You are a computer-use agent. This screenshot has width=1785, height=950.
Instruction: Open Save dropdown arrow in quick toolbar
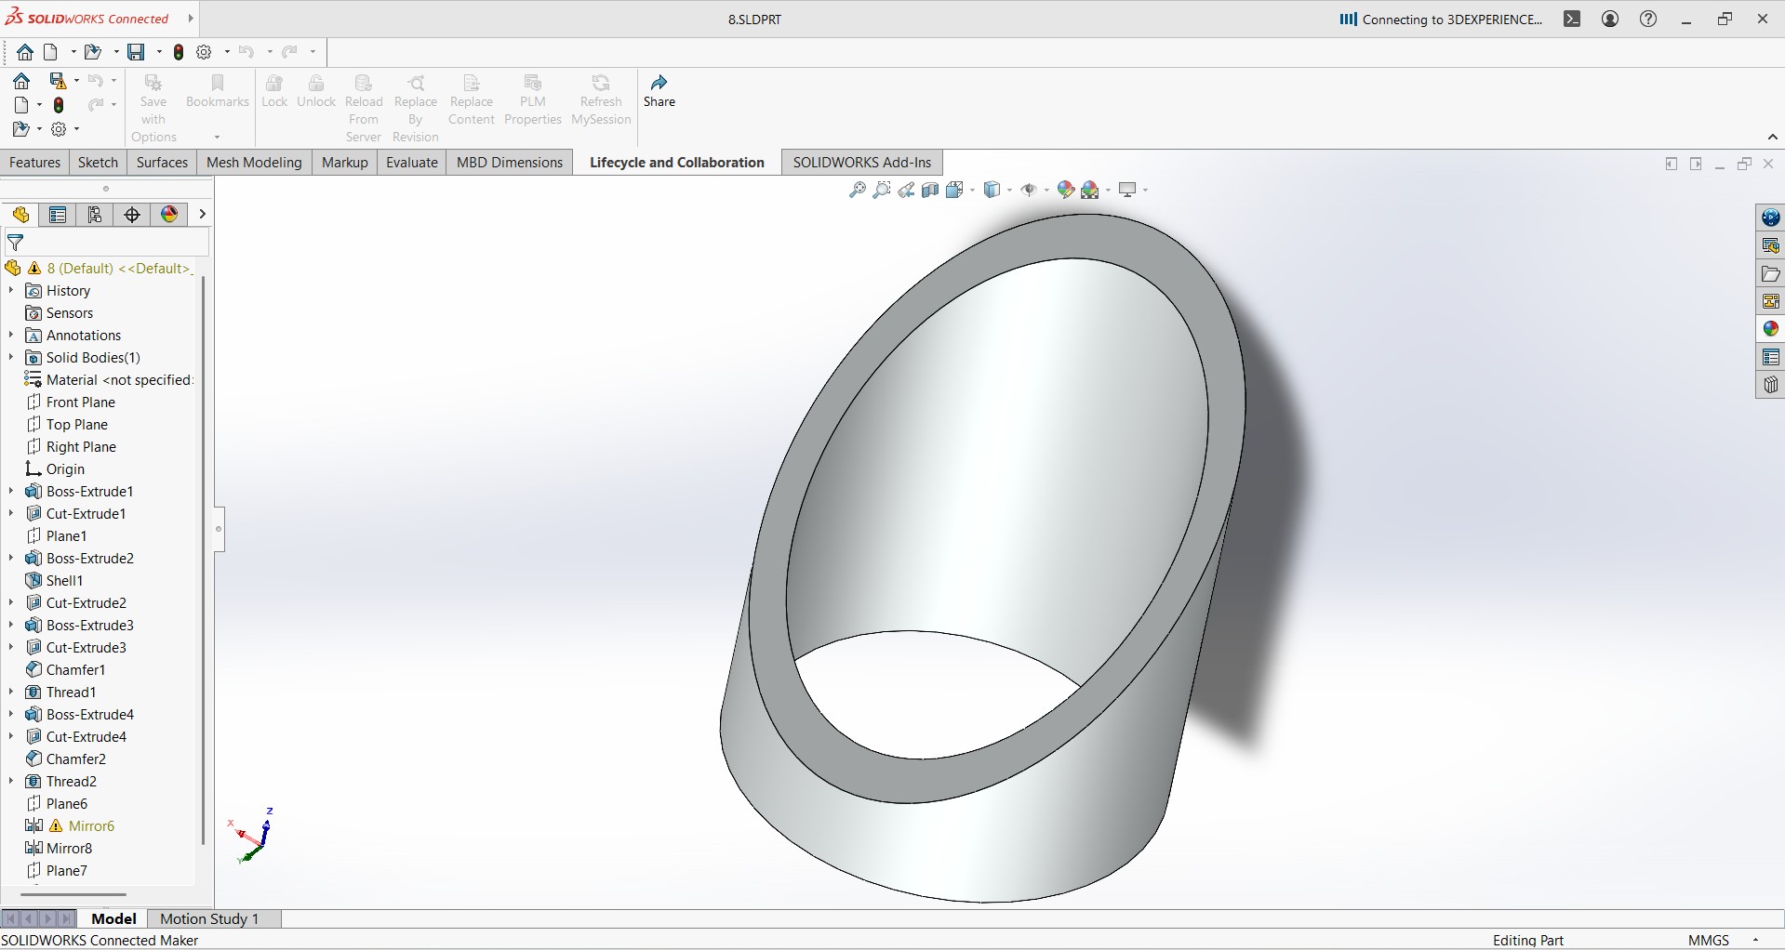tap(159, 52)
